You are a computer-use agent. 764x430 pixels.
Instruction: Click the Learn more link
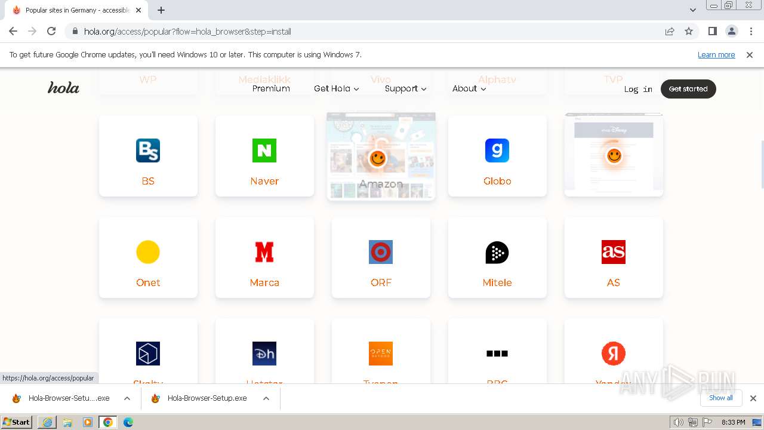click(716, 54)
